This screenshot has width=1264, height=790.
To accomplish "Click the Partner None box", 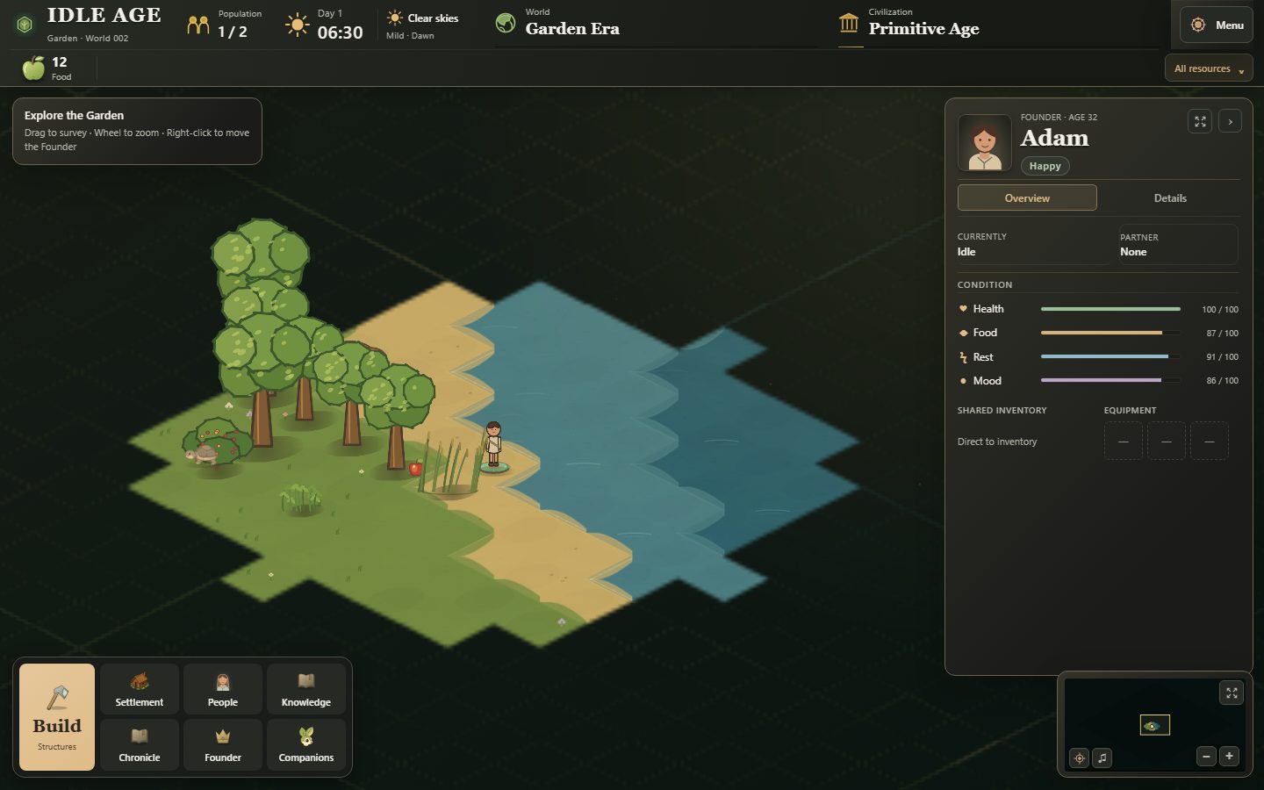I will coord(1178,244).
